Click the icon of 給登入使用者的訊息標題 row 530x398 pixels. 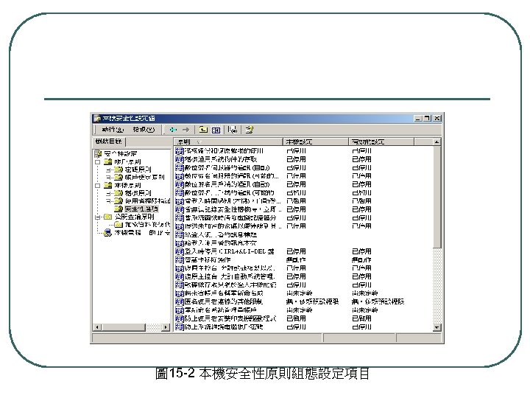coord(180,234)
